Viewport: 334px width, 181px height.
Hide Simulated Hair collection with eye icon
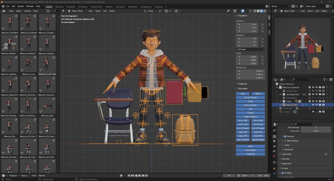pyautogui.click(x=316, y=94)
